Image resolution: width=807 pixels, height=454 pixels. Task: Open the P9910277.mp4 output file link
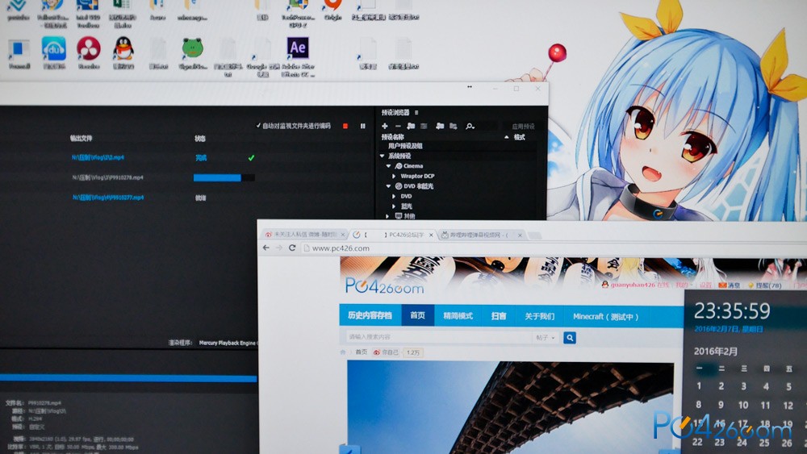click(x=108, y=198)
